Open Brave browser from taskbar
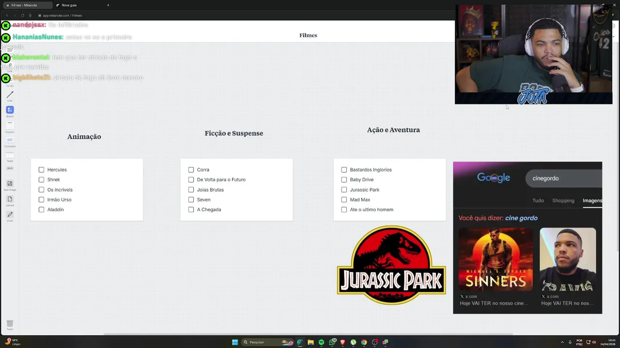Image resolution: width=620 pixels, height=348 pixels. 343,342
